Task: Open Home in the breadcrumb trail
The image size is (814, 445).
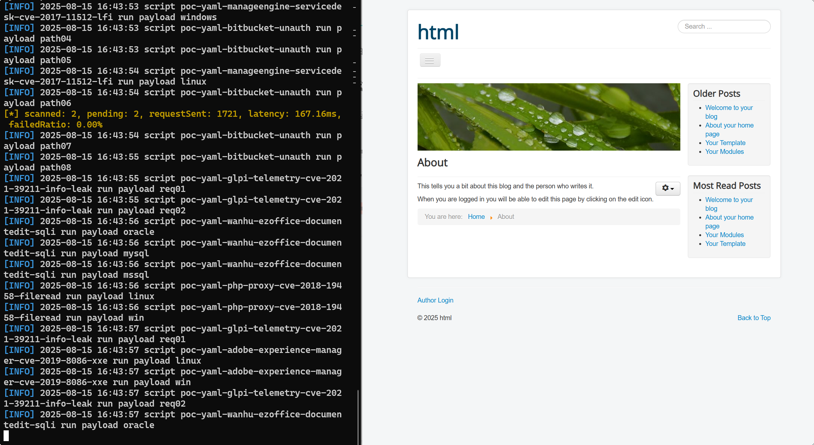Action: point(476,217)
